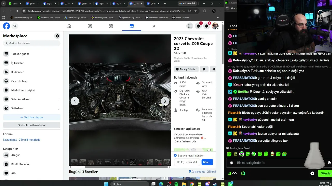
Task: Open the Facebook search magnifier
Action: 15,26
